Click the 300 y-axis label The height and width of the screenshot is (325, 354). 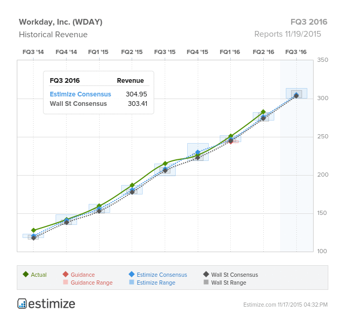coord(323,98)
